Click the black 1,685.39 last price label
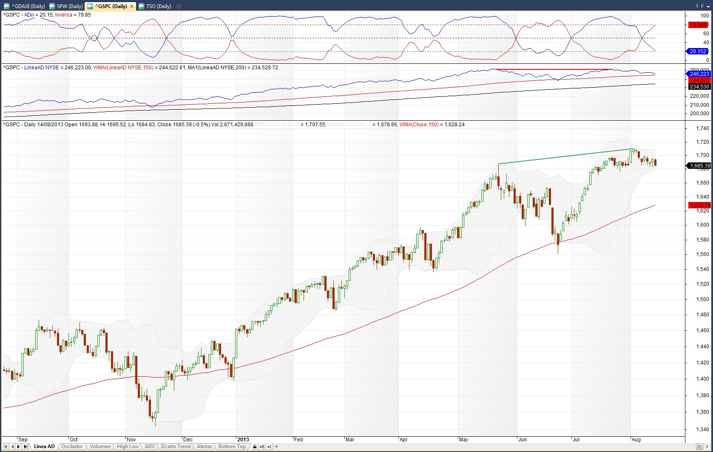713x452 pixels. (699, 166)
